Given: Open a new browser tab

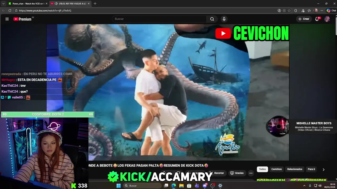Looking at the screenshot, I should pos(95,4).
